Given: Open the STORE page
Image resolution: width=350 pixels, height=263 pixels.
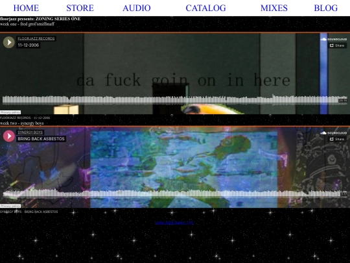Looking at the screenshot, I should point(80,8).
